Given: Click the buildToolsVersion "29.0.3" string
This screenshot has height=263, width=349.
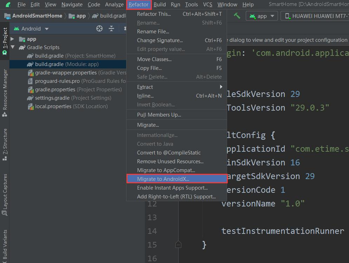Looking at the screenshot, I should click(310, 108).
